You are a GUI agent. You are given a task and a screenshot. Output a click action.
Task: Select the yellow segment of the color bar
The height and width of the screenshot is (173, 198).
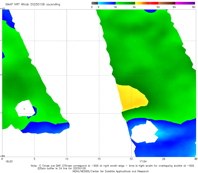pos(139,3)
